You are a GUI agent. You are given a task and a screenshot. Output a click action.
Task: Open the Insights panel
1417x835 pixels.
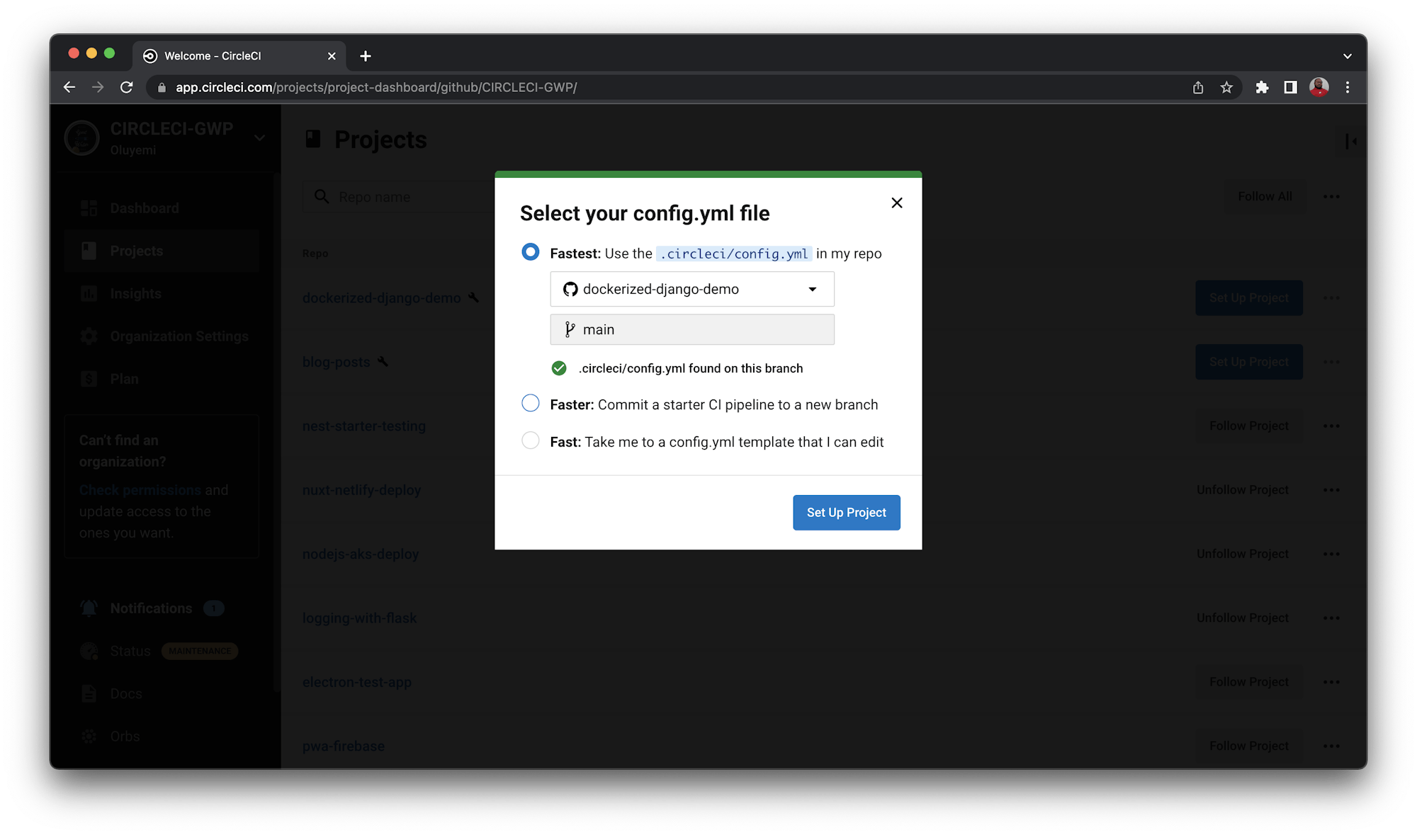[137, 293]
